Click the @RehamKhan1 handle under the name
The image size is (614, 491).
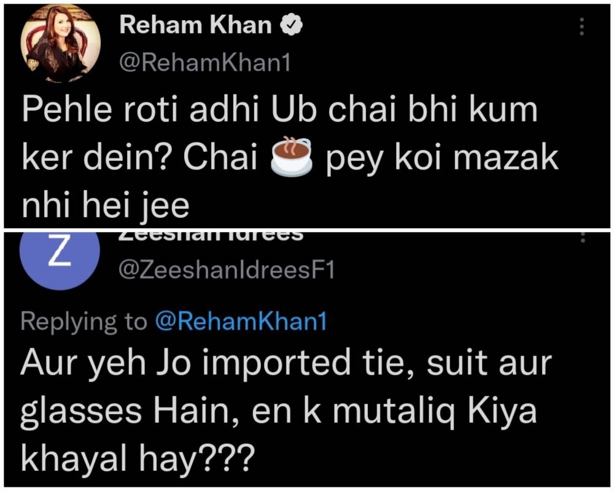point(203,61)
